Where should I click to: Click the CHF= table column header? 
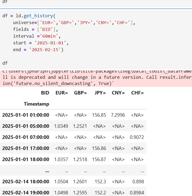click(137, 93)
